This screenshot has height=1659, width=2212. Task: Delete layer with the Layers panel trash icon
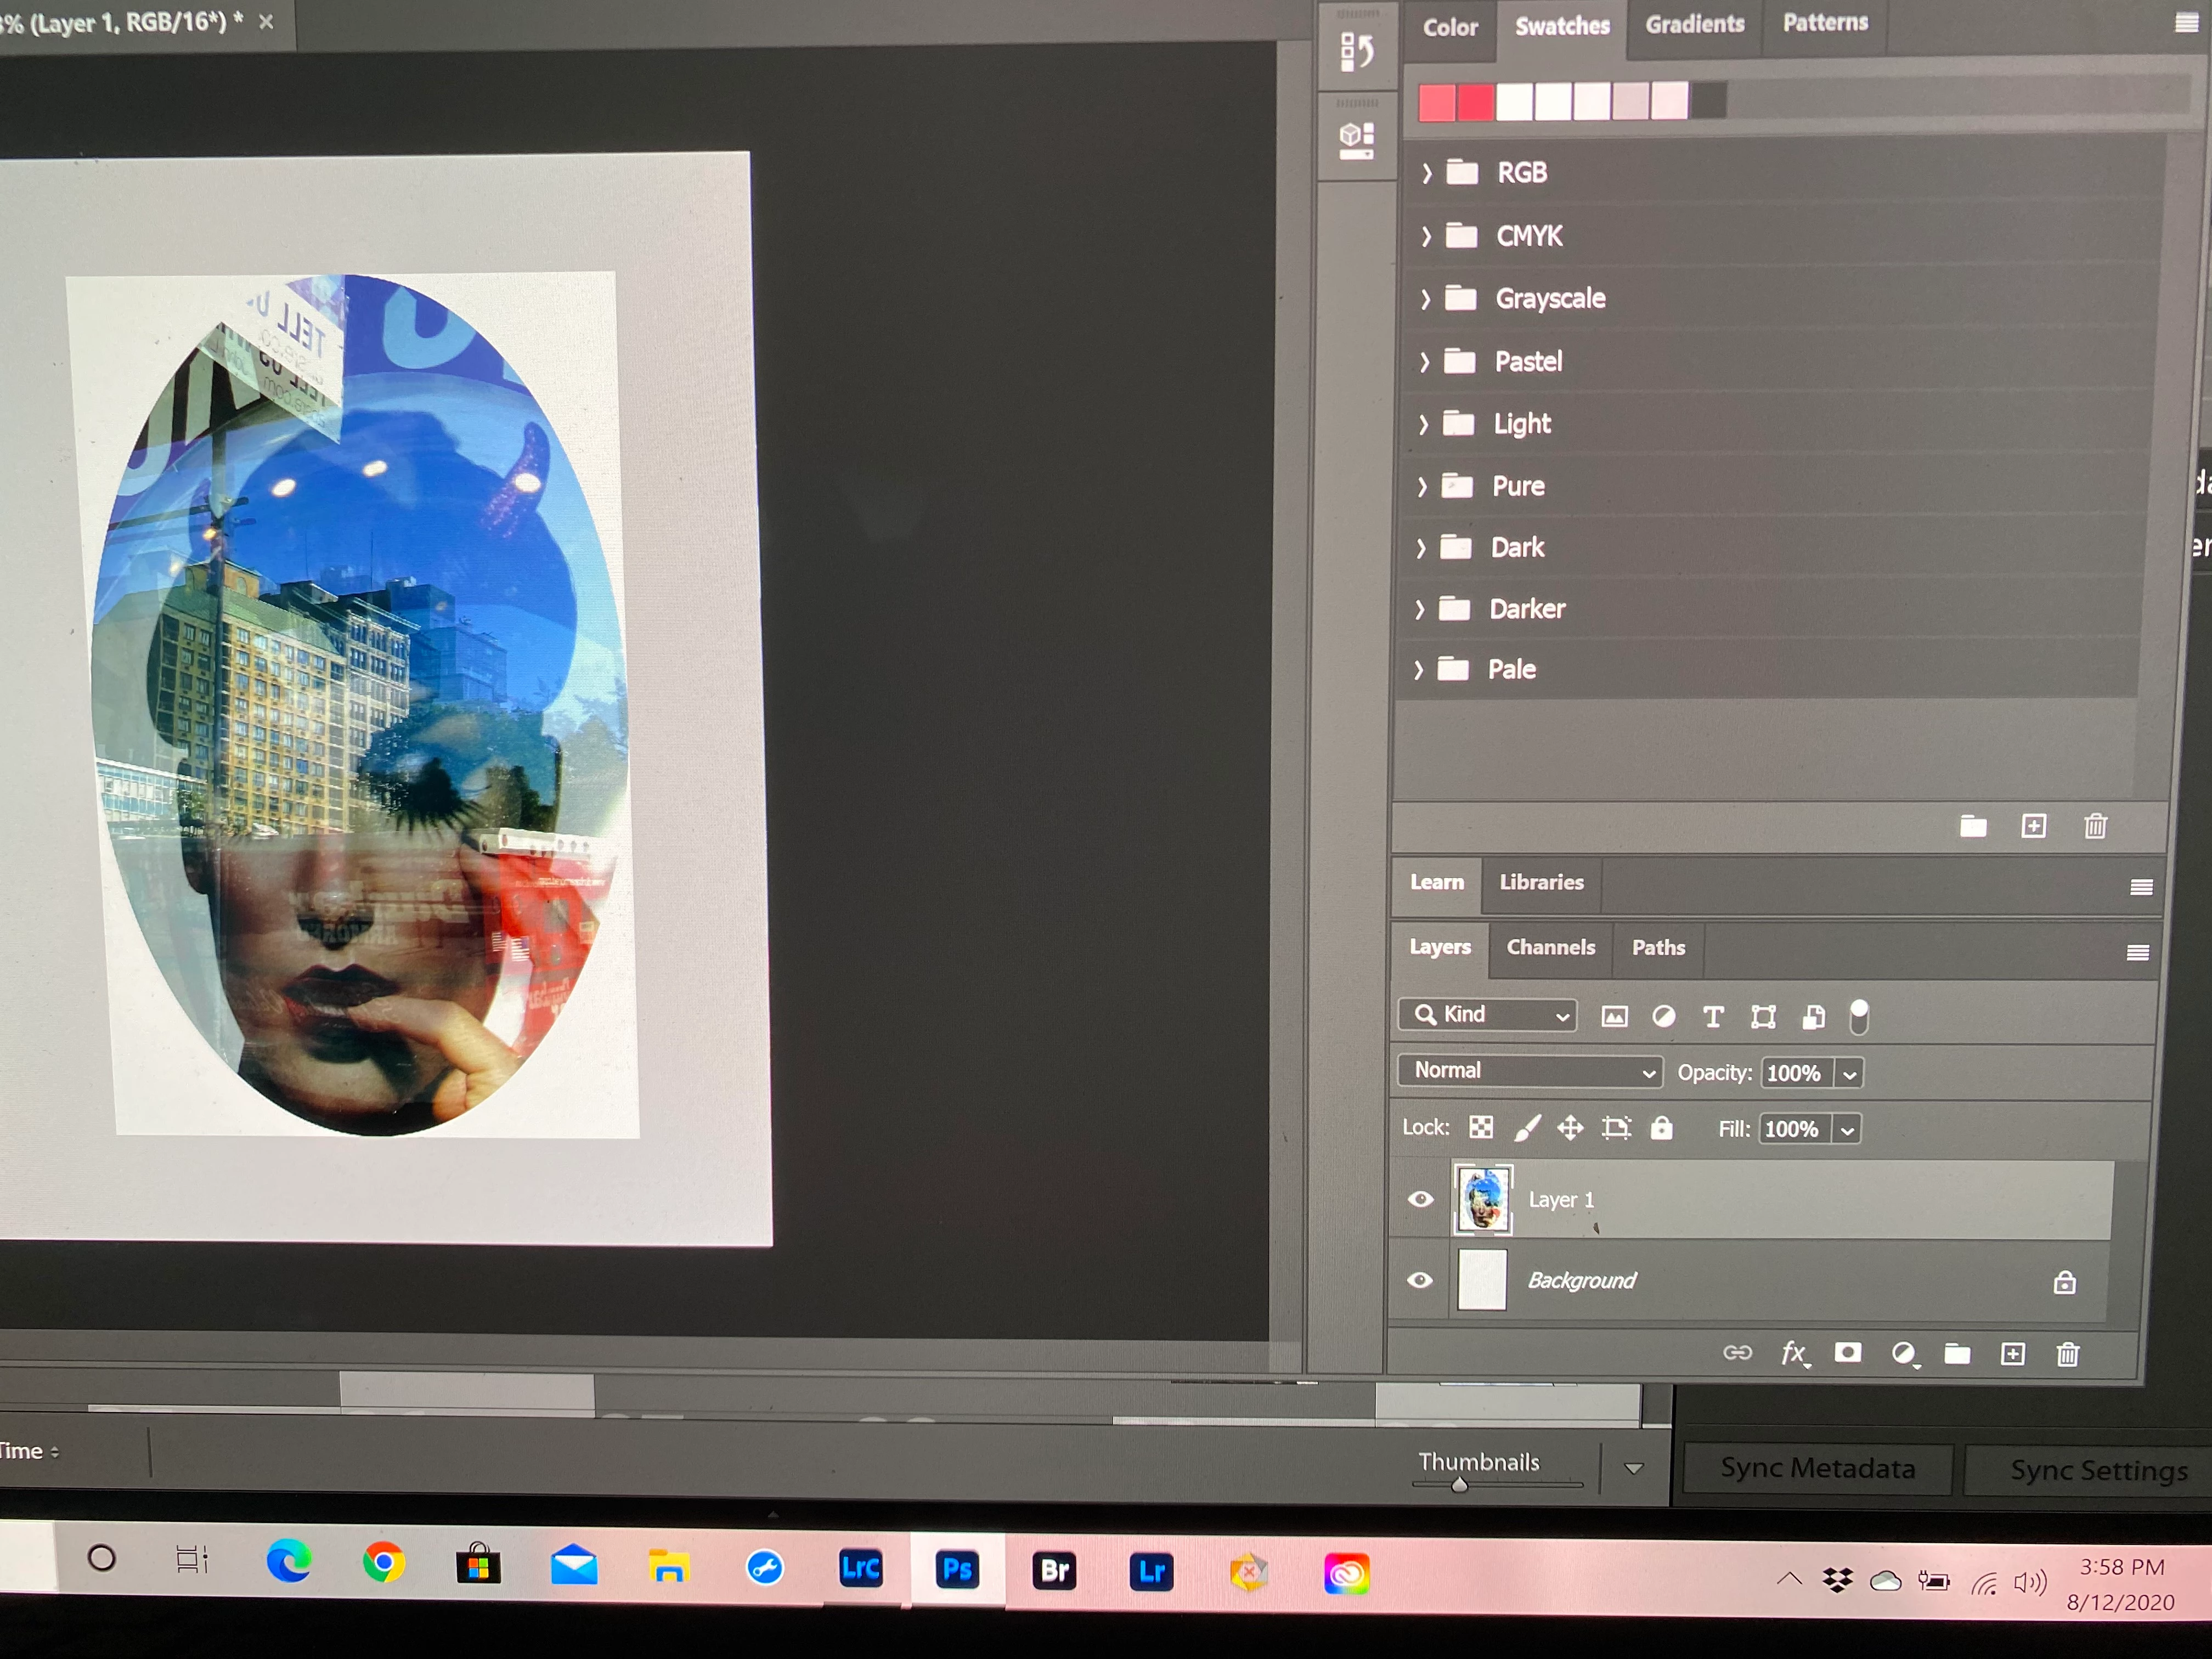click(x=2067, y=1354)
